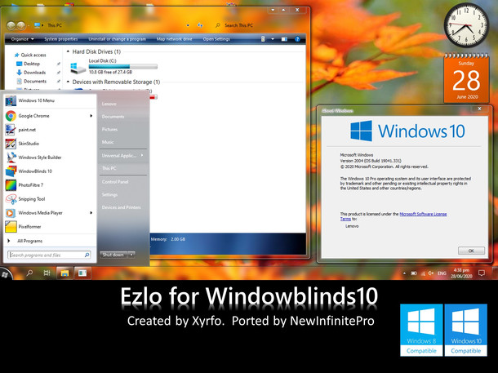Image resolution: width=498 pixels, height=373 pixels.
Task: Click the calendar gadget showing 28
Action: [x=466, y=78]
